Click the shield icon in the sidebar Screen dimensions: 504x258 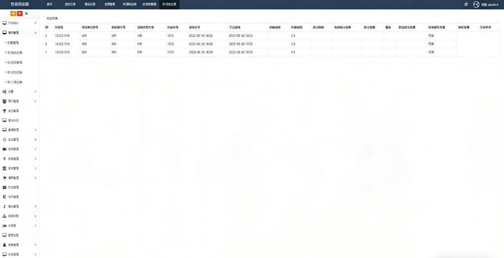click(4, 197)
